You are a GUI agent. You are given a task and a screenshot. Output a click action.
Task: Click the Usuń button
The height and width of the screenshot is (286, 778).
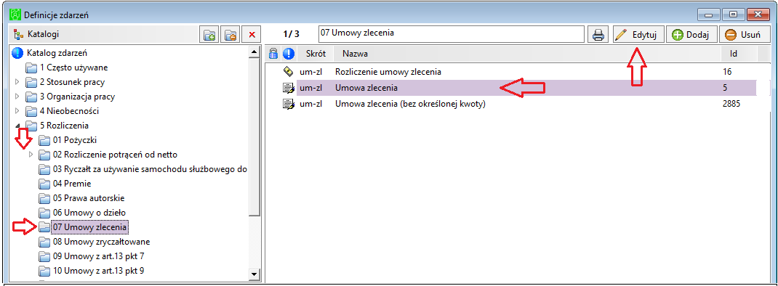pyautogui.click(x=743, y=35)
